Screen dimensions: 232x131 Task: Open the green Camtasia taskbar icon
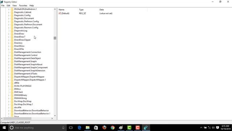point(129,128)
